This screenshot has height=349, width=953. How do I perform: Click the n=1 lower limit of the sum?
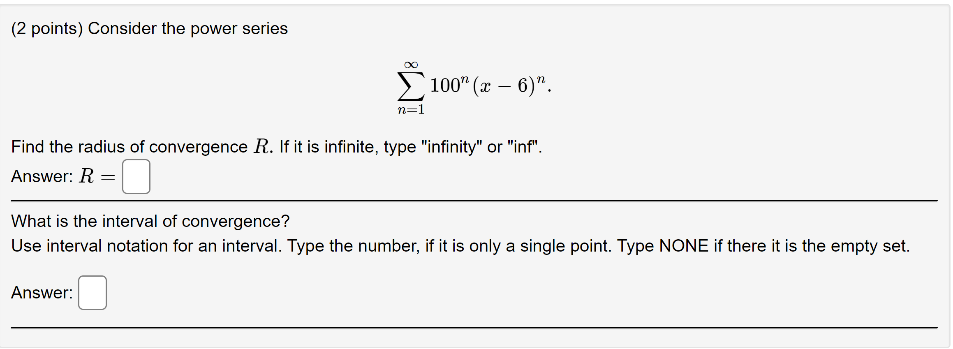pyautogui.click(x=411, y=110)
